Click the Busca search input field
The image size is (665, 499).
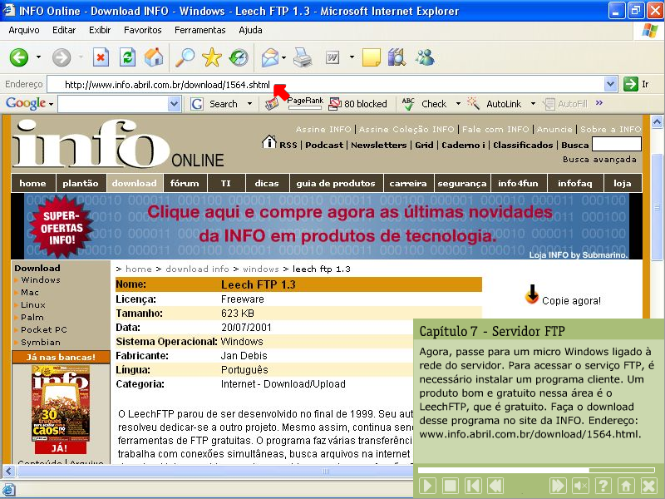pos(616,145)
